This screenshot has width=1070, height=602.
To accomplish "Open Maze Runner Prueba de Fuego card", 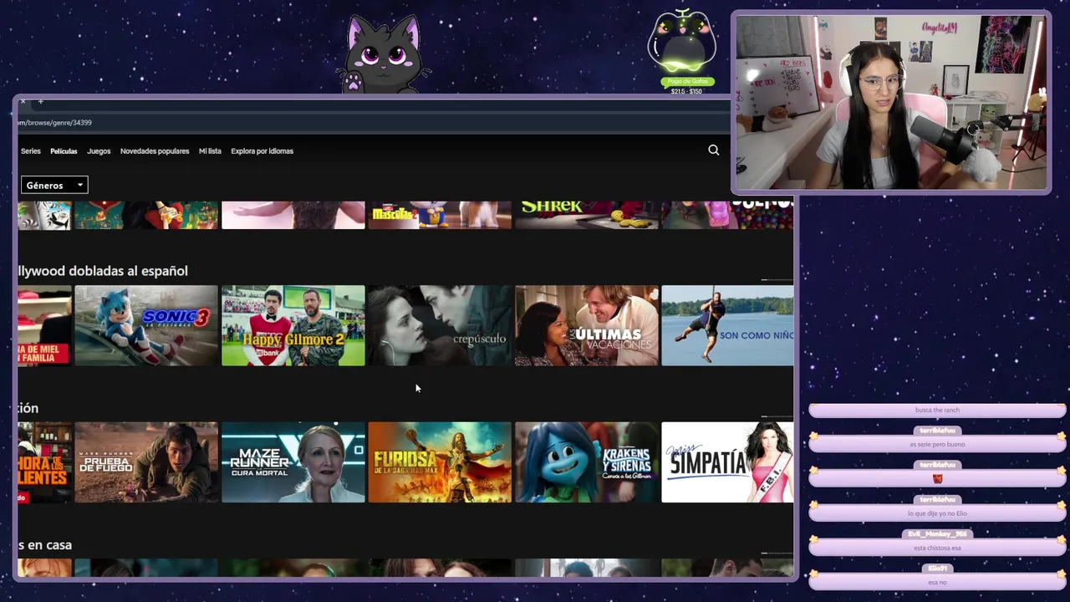I will tap(146, 462).
